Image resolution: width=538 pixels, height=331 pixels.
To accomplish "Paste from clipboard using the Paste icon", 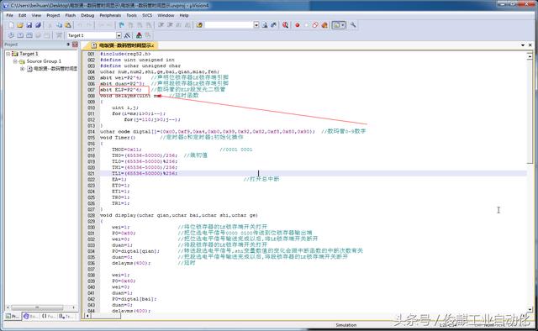I will tap(68, 25).
